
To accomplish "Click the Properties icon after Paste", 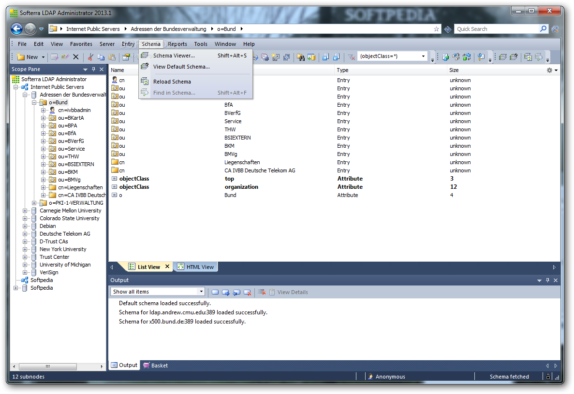I will 126,56.
